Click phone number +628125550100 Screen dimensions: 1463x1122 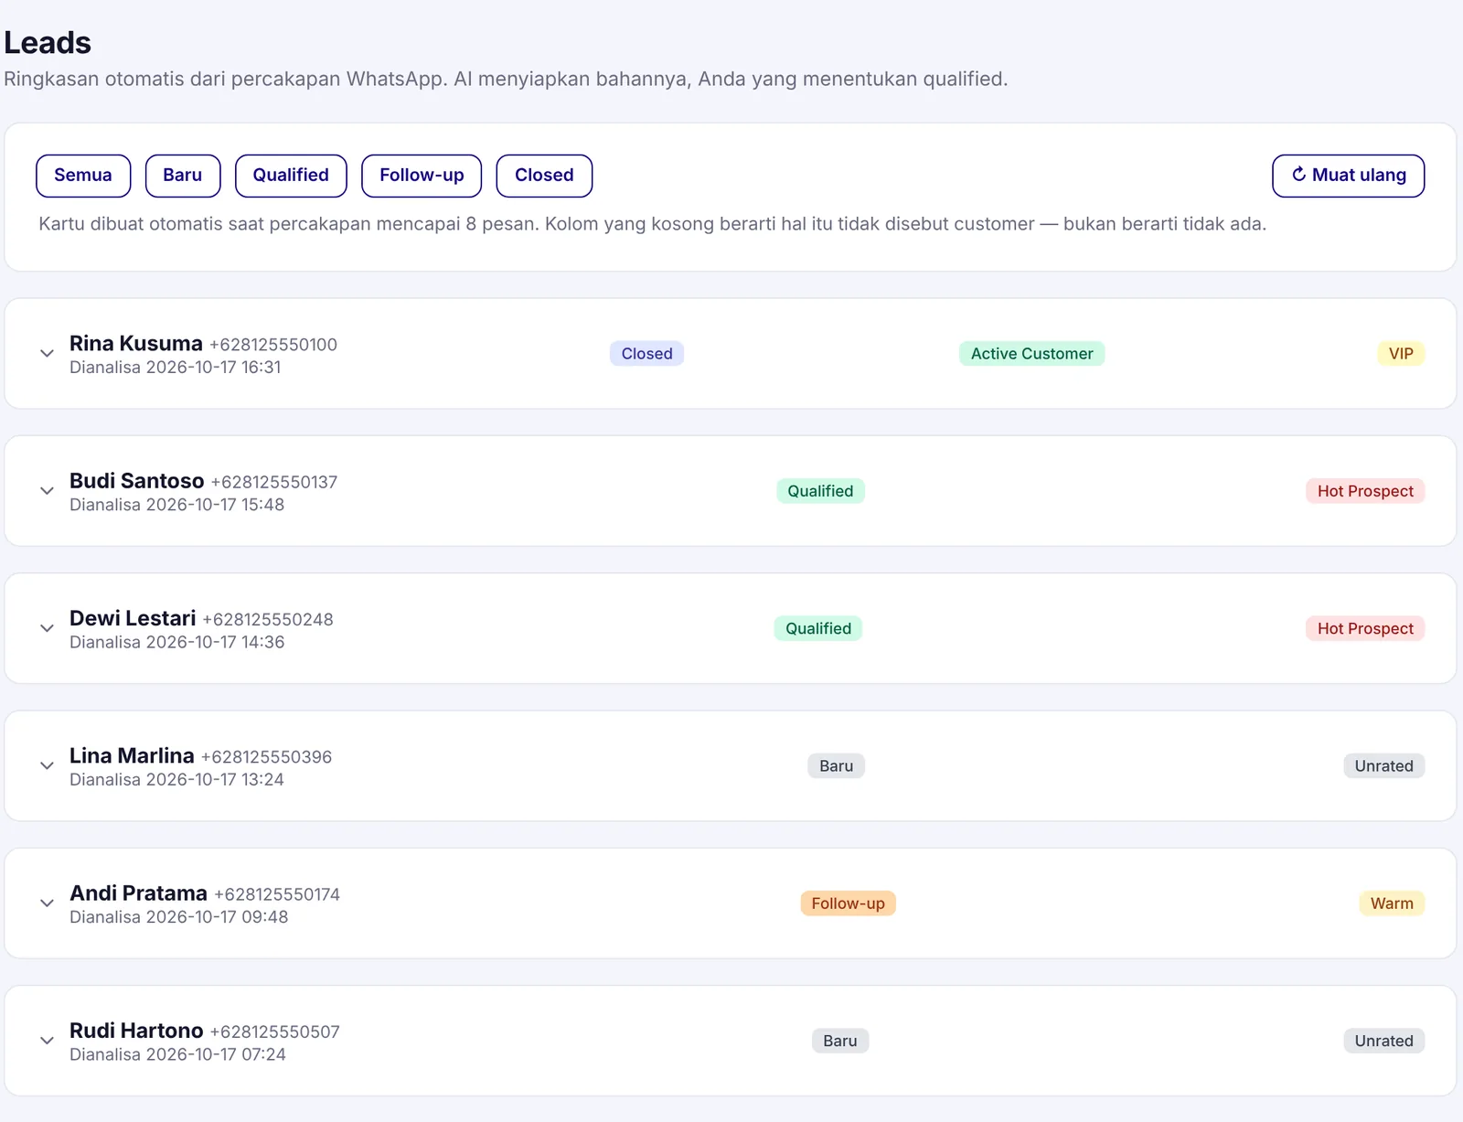coord(273,345)
